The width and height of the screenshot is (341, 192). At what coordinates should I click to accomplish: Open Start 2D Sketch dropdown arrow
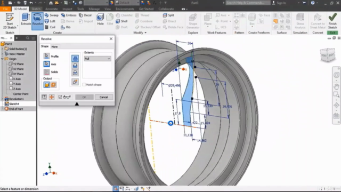coord(18,26)
